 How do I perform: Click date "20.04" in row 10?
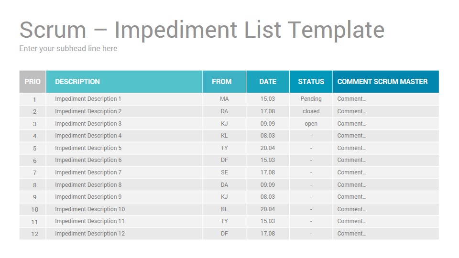click(x=268, y=209)
